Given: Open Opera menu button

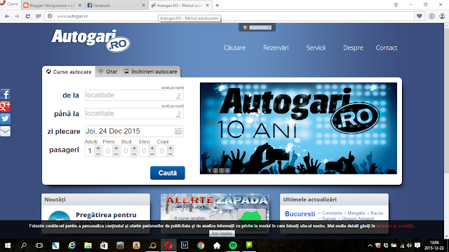Looking at the screenshot, I should (x=9, y=4).
